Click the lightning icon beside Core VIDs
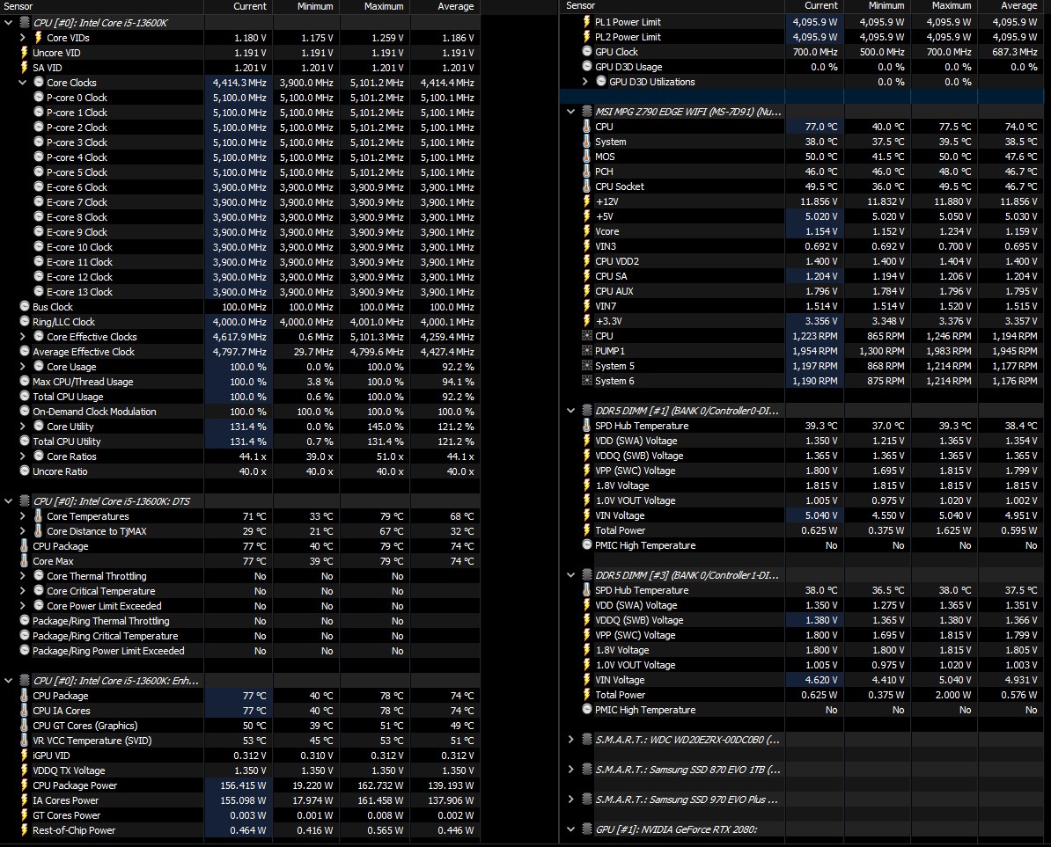This screenshot has width=1051, height=847. [38, 38]
